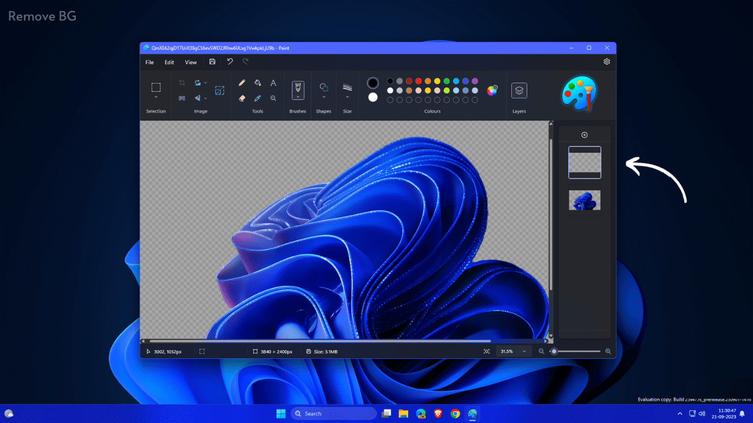
Task: Open the 31.5% zoom level dropdown
Action: 514,351
